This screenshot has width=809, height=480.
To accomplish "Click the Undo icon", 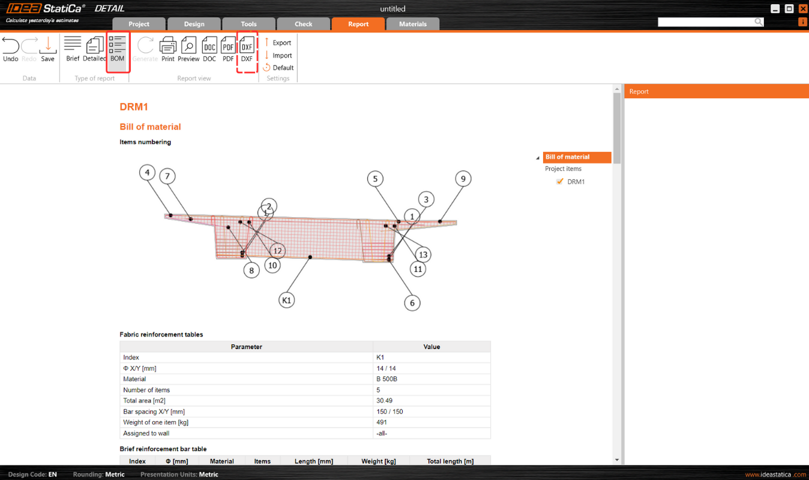I will (10, 45).
